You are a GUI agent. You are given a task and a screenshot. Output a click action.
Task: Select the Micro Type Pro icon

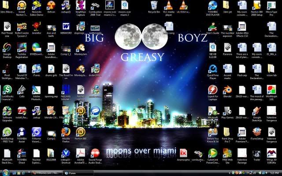coord(271,8)
